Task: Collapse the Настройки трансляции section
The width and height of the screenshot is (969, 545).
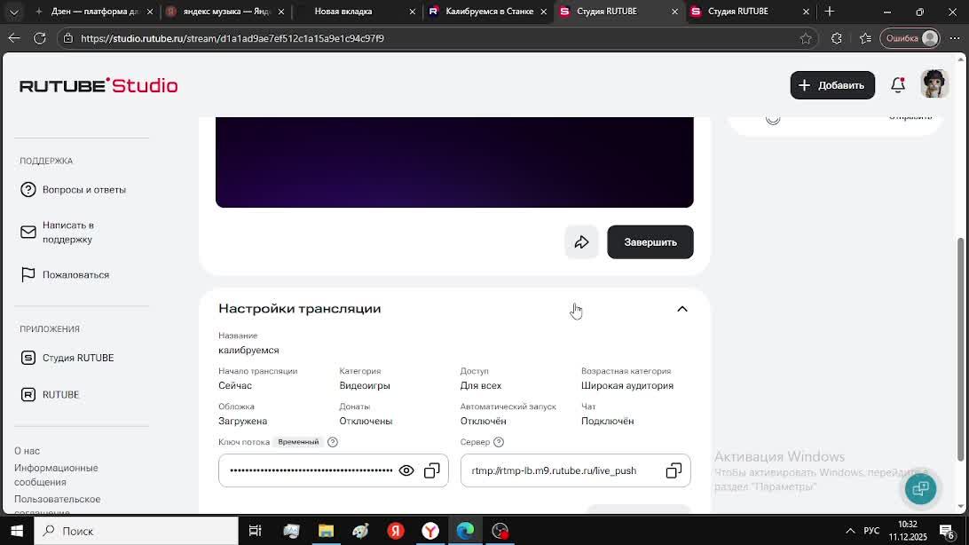Action: coord(682,309)
